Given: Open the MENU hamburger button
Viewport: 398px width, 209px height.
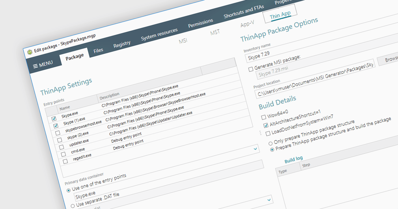Looking at the screenshot, I should click(x=43, y=64).
